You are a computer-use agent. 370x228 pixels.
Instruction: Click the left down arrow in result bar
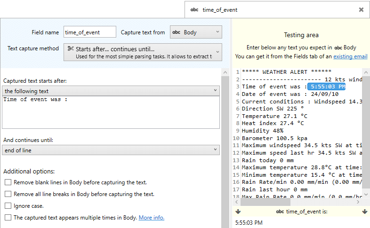pyautogui.click(x=238, y=212)
